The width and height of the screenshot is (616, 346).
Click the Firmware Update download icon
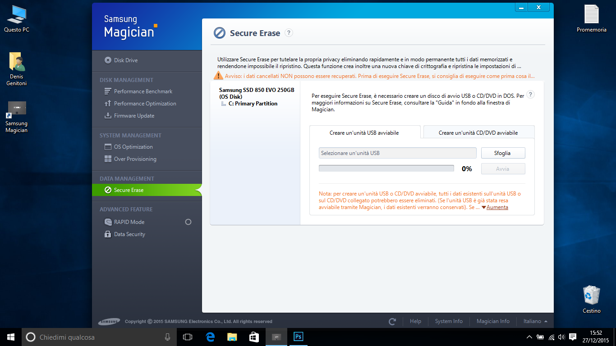[x=108, y=116]
